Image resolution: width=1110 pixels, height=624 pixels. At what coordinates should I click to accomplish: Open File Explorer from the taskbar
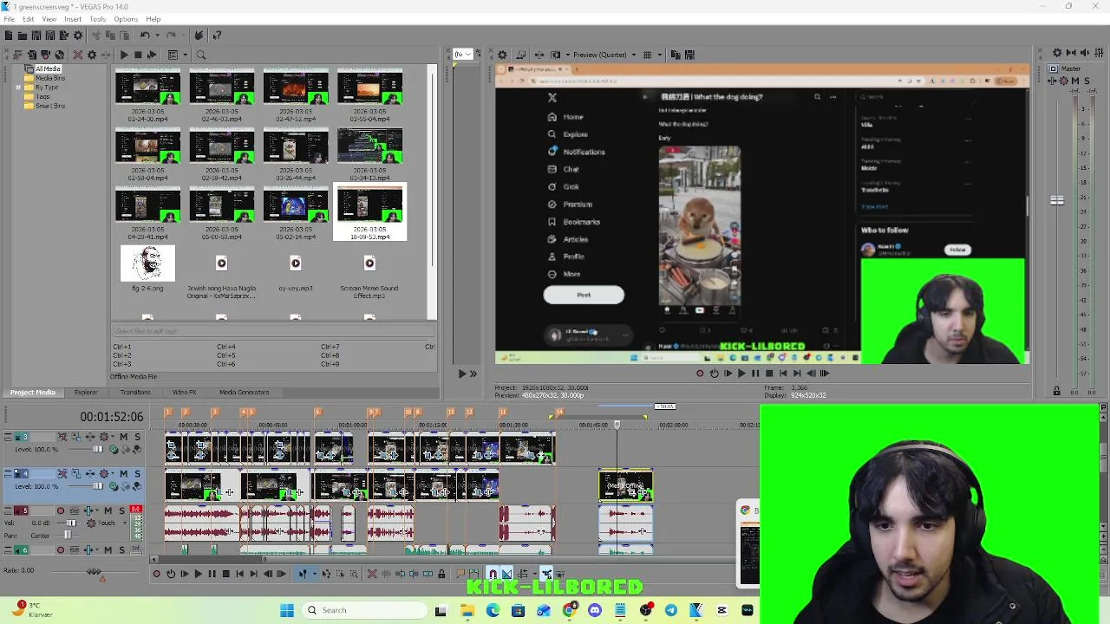(467, 610)
